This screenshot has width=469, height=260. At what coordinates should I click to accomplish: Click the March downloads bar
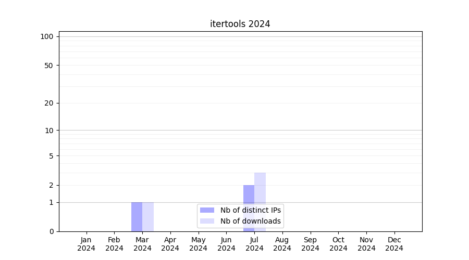pos(148,217)
